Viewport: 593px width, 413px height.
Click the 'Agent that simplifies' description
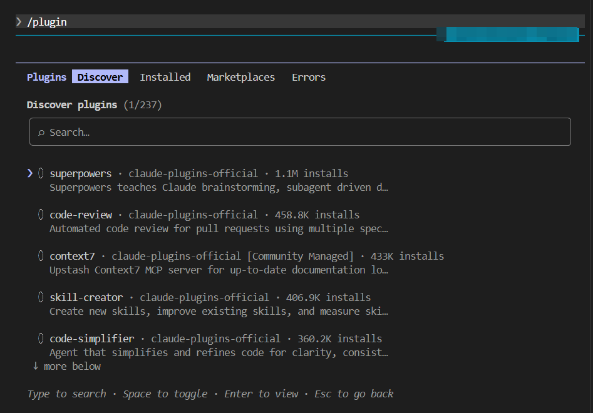pyautogui.click(x=219, y=352)
